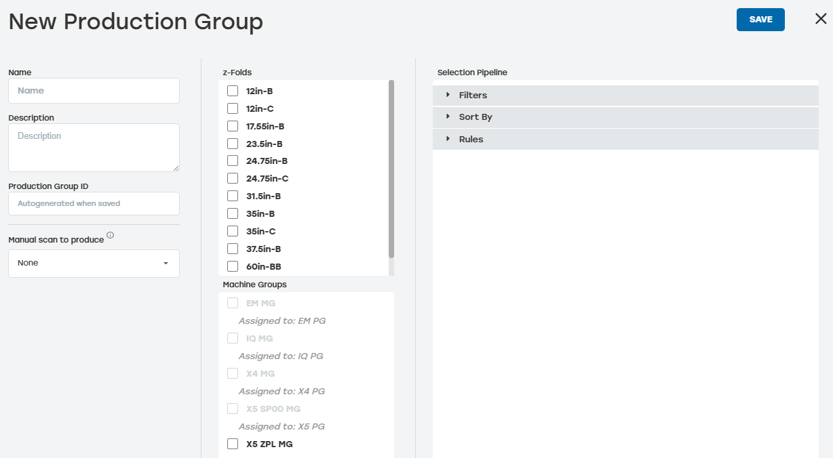Click the z-Folds heading label

point(237,72)
